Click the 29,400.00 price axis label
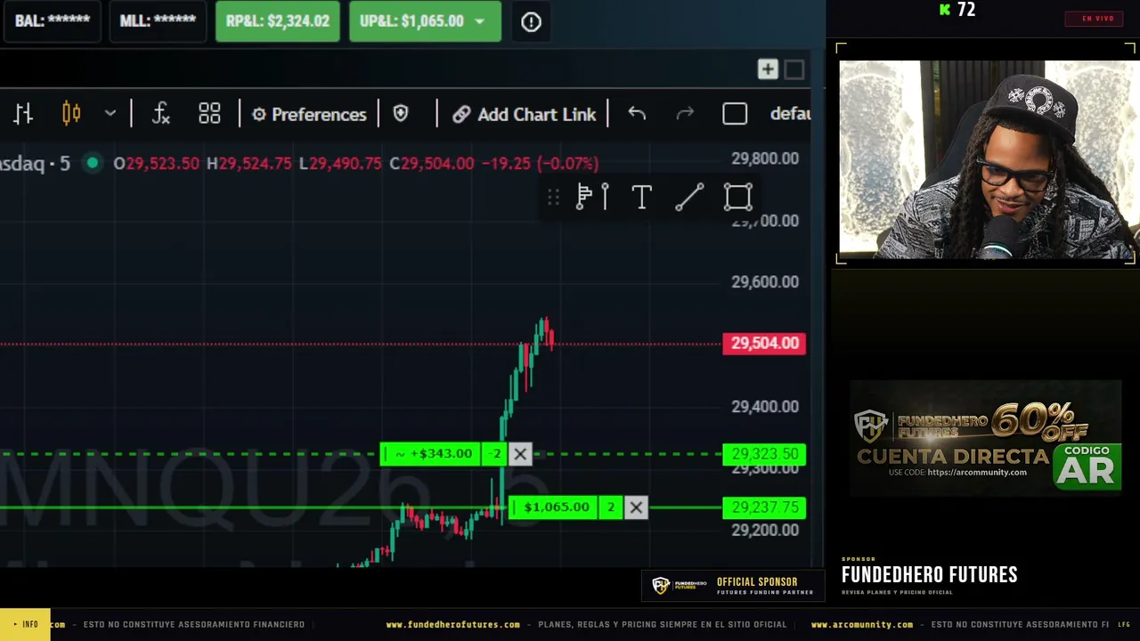The width and height of the screenshot is (1140, 641). (x=765, y=407)
